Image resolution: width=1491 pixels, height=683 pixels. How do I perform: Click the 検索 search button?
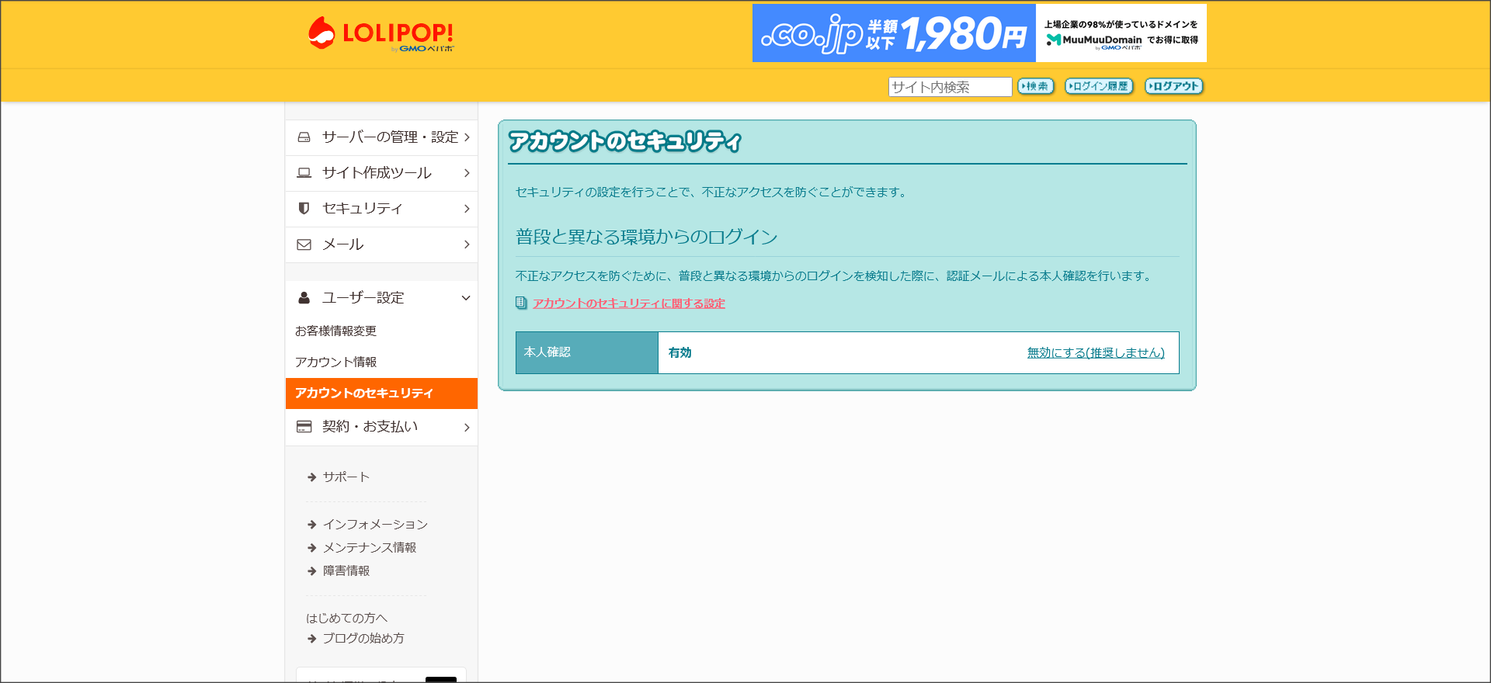point(1035,86)
